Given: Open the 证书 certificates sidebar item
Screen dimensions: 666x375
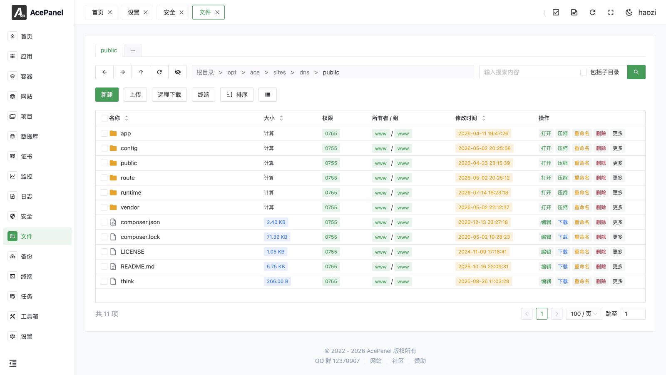Looking at the screenshot, I should pos(37,156).
